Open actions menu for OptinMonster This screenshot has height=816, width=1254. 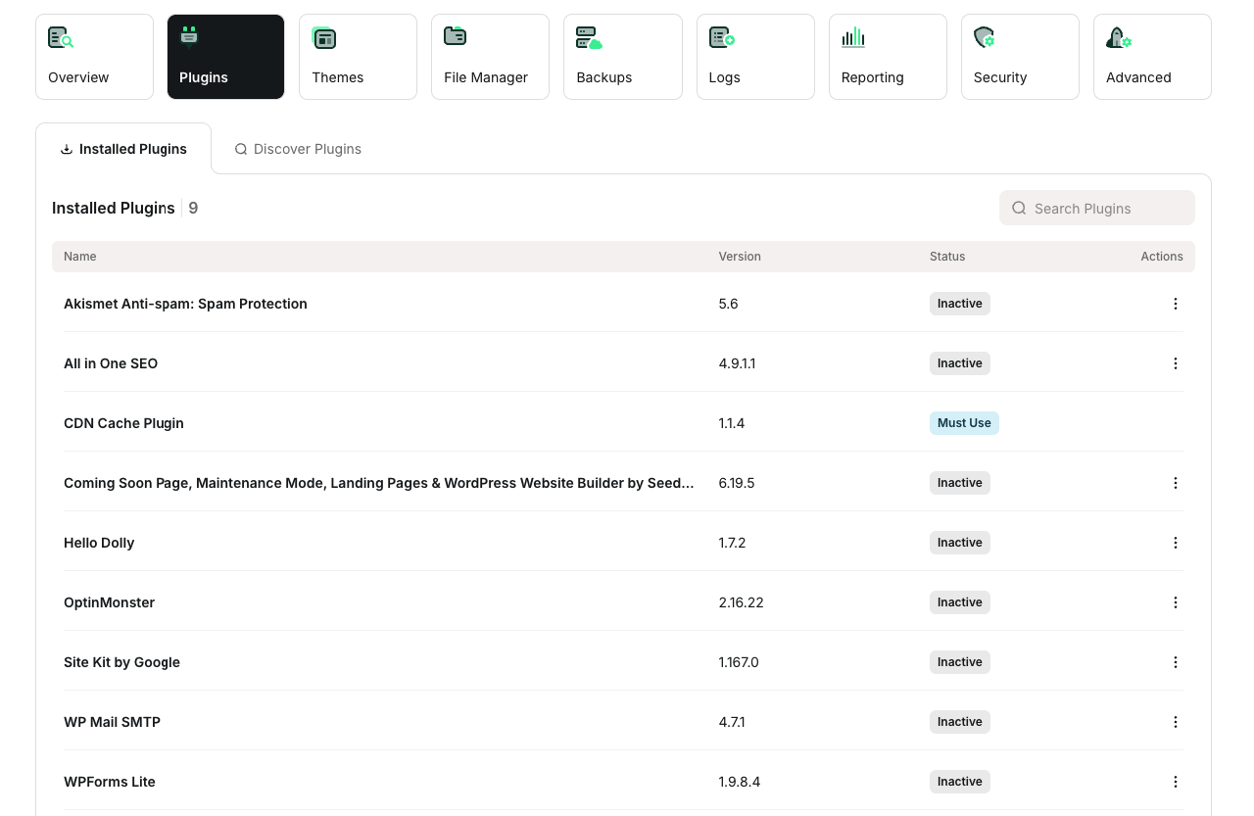click(1176, 602)
